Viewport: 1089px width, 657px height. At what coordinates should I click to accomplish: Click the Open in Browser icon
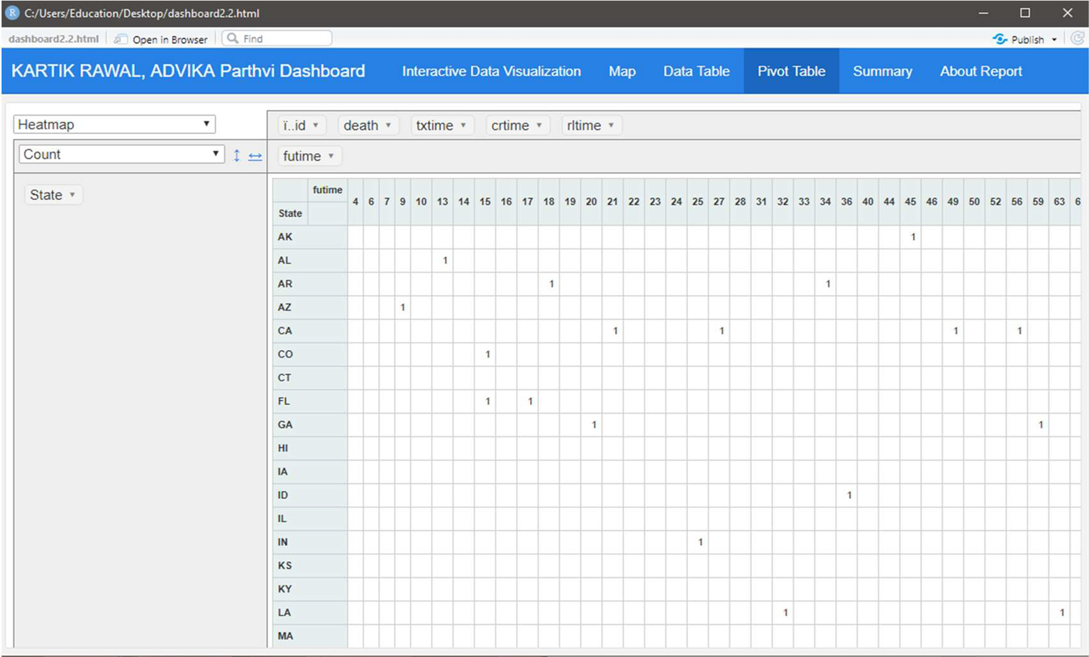pos(121,39)
